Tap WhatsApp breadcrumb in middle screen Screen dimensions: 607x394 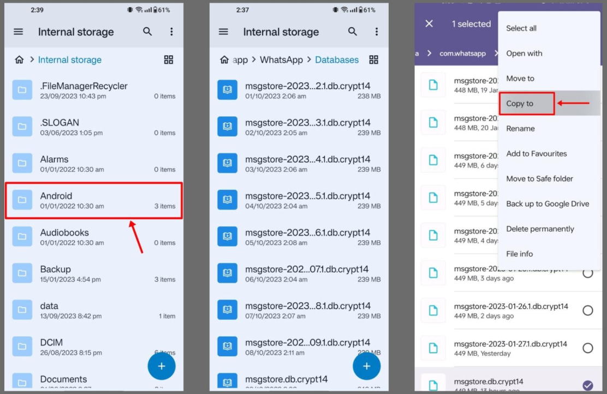(x=282, y=60)
